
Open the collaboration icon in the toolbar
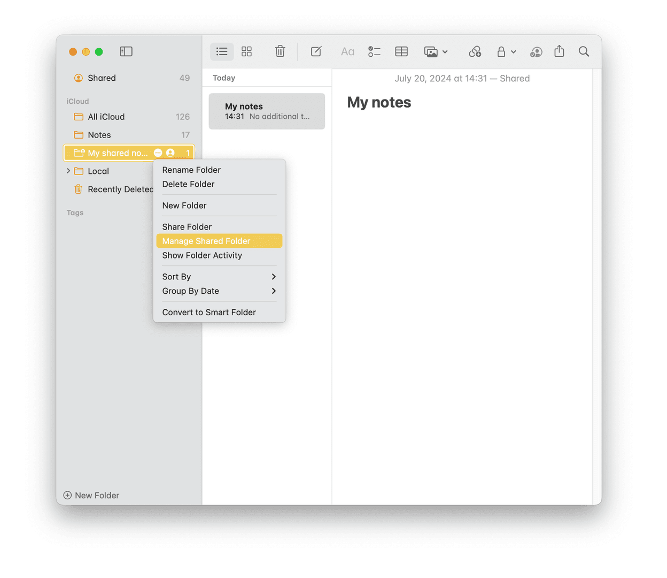click(x=536, y=51)
